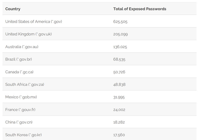Click the 50,726 value
Screen dimensions: 198x140
point(119,72)
